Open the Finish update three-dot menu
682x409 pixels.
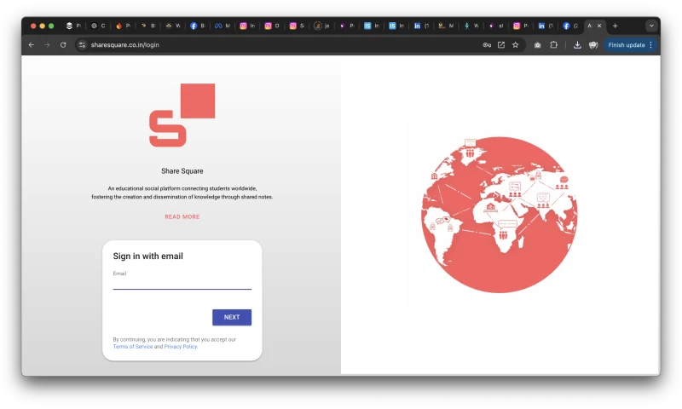tap(651, 44)
